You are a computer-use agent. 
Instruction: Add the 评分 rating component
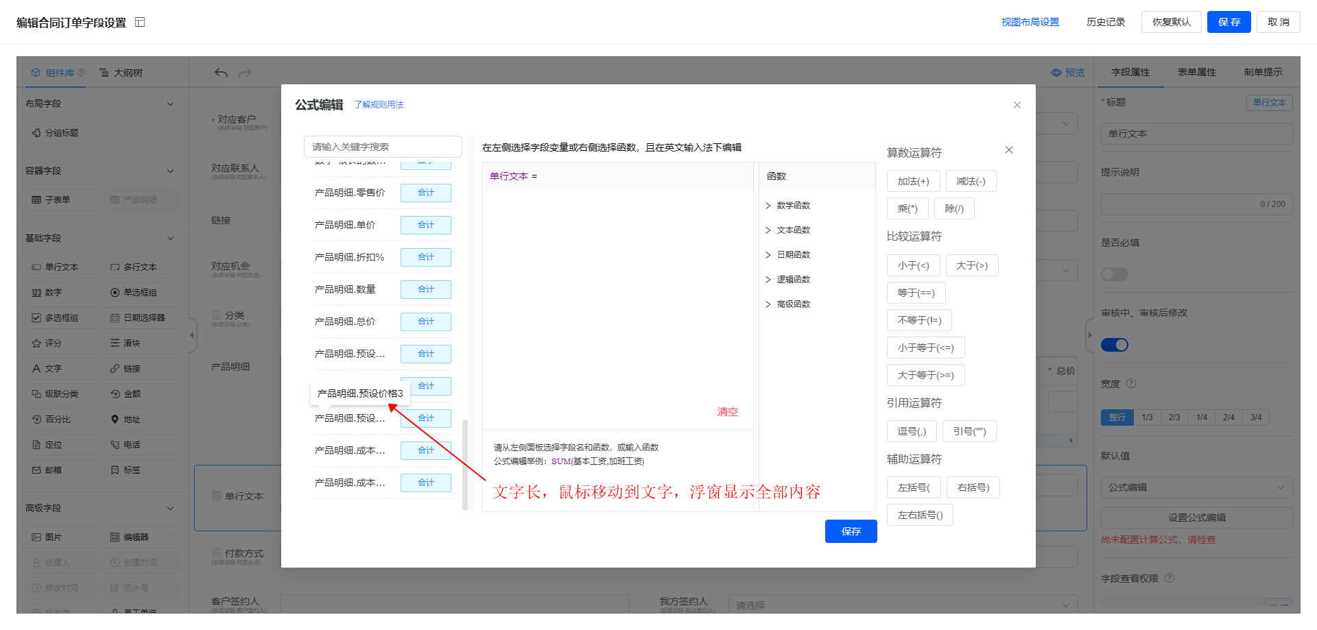click(x=62, y=343)
